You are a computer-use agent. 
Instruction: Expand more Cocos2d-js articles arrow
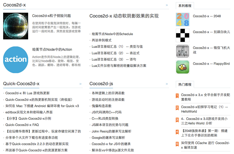167,84
